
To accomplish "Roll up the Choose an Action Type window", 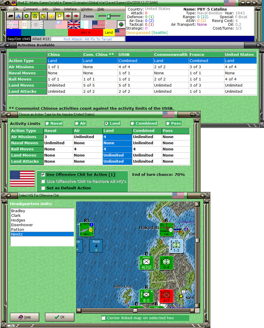I will pyautogui.click(x=8, y=114).
